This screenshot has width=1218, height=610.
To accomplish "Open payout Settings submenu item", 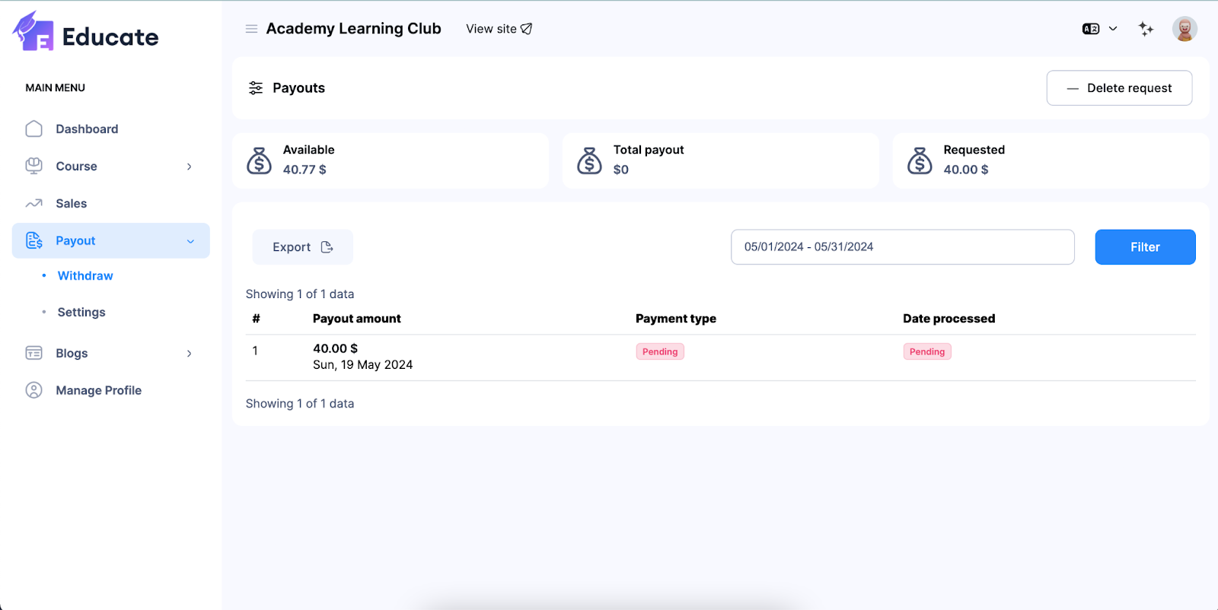I will pyautogui.click(x=81, y=313).
